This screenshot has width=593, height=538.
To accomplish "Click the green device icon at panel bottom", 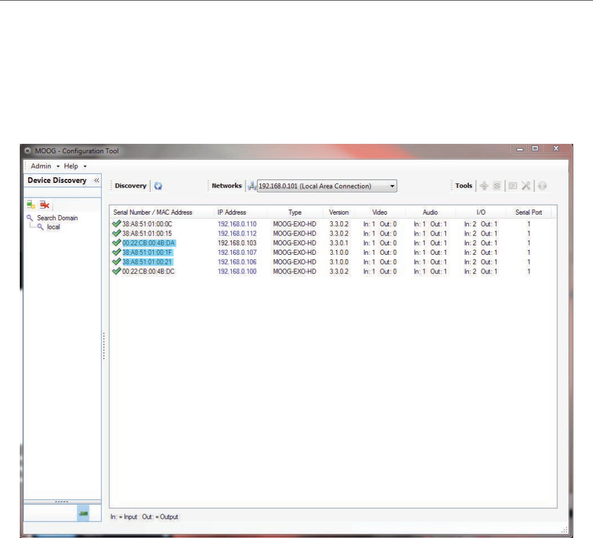I will 83,513.
